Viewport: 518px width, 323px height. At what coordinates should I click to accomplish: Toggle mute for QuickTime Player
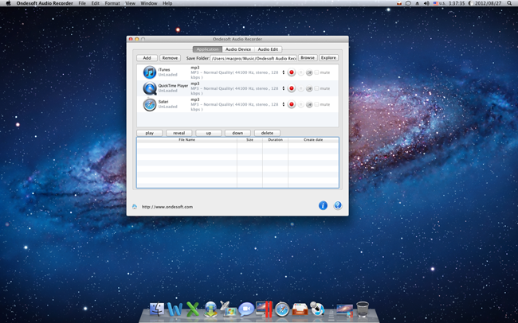[x=316, y=88]
